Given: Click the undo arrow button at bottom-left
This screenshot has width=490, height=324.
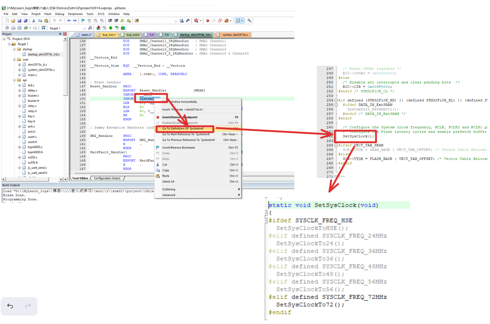Looking at the screenshot, I should [x=10, y=306].
